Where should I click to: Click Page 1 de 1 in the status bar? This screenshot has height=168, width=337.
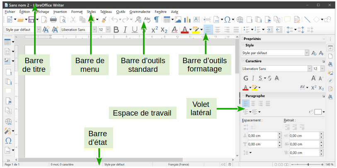[x=12, y=164]
